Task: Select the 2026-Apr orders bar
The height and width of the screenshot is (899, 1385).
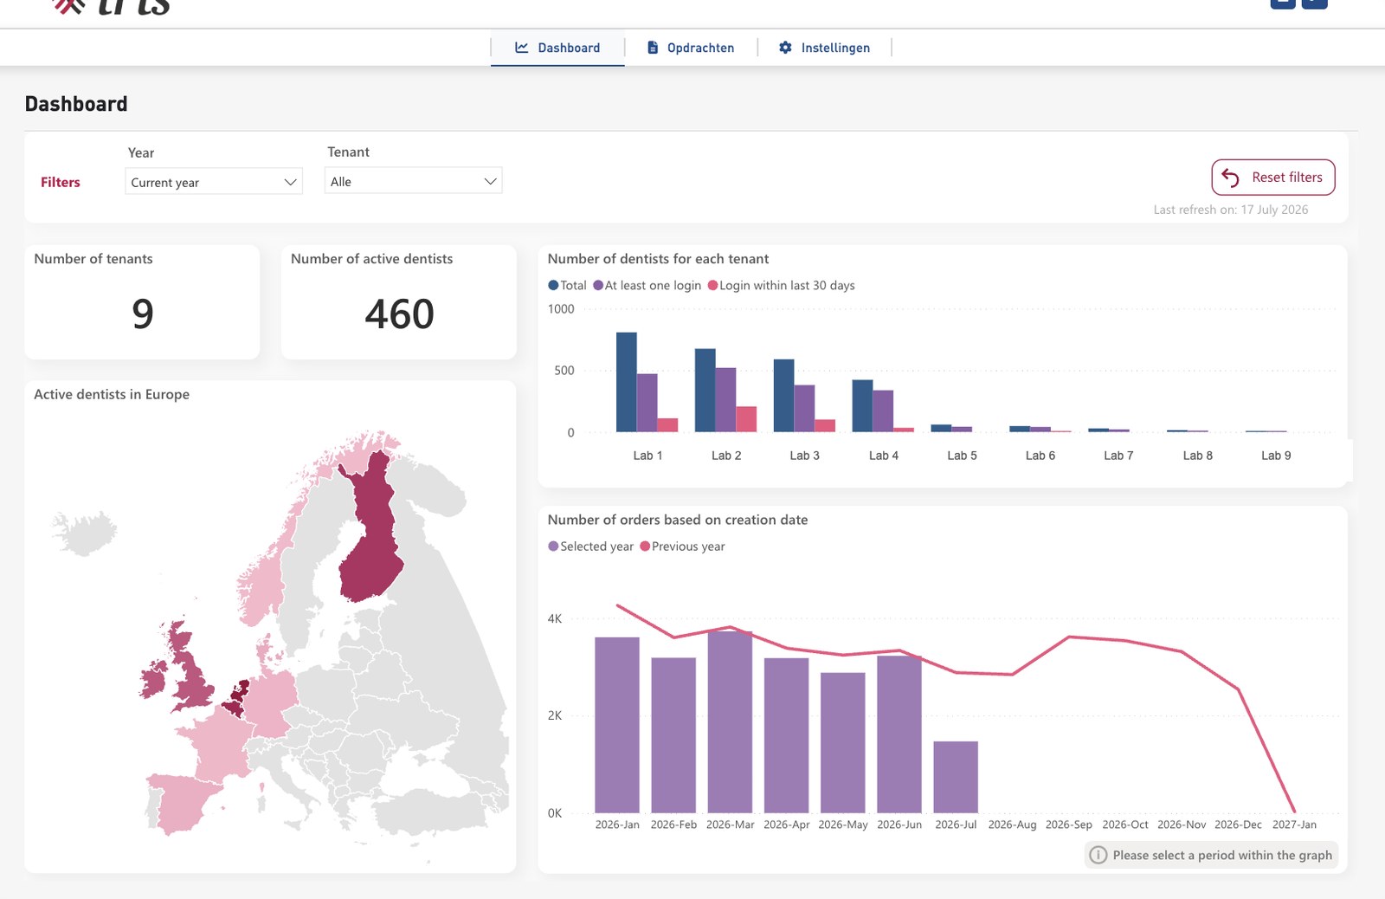Action: coord(786,735)
